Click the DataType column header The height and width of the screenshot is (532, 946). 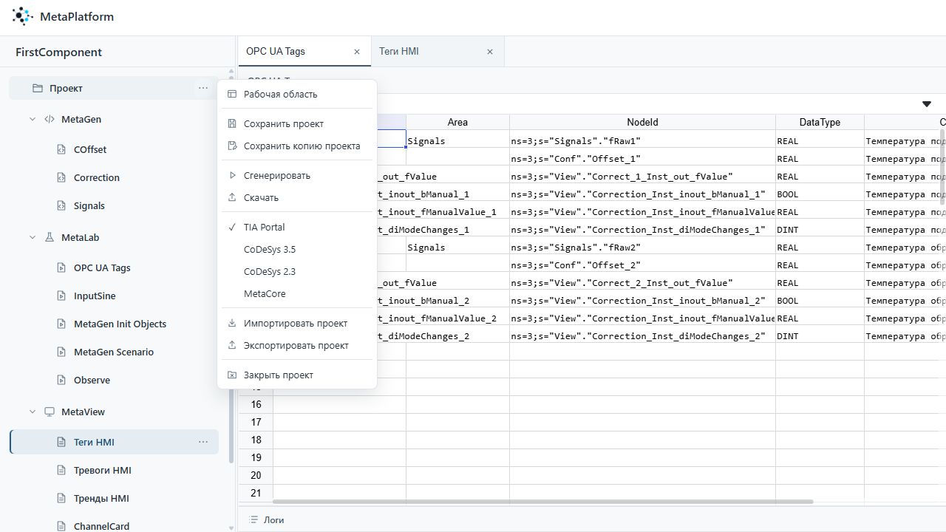pos(820,122)
